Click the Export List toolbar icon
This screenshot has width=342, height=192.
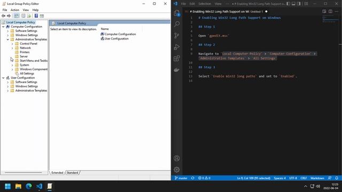pos(29,16)
